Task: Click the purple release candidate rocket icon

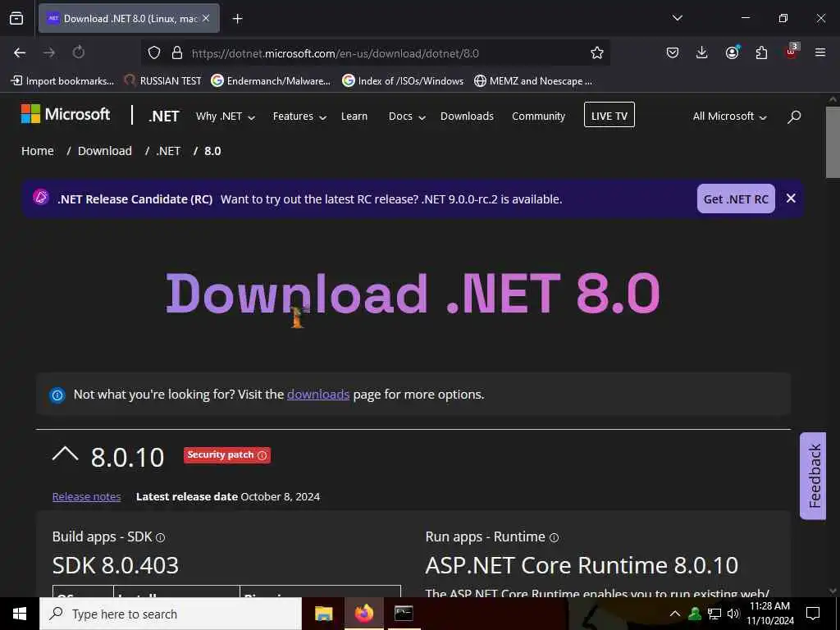Action: pos(41,197)
